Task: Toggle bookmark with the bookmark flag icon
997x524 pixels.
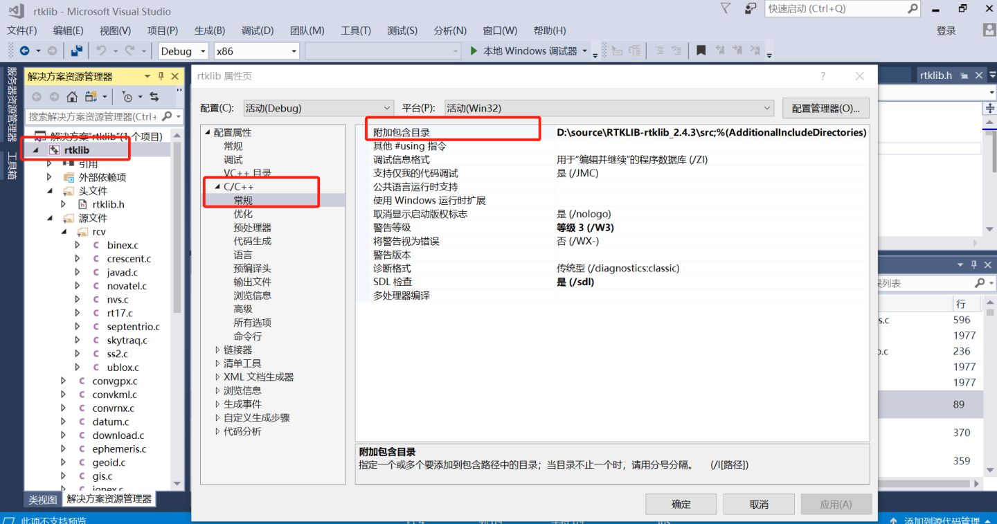Action: pos(701,51)
